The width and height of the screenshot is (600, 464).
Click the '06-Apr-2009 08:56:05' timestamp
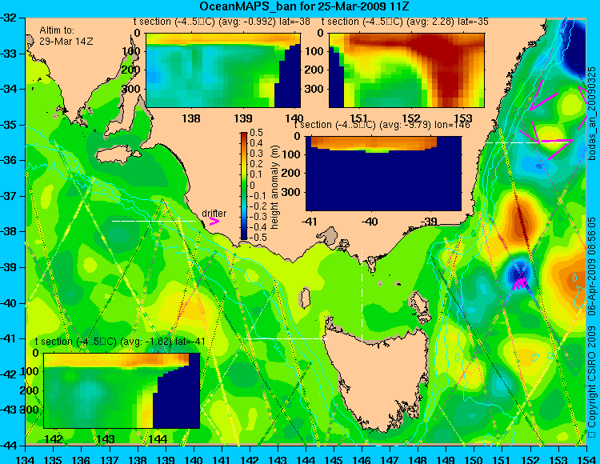point(592,266)
